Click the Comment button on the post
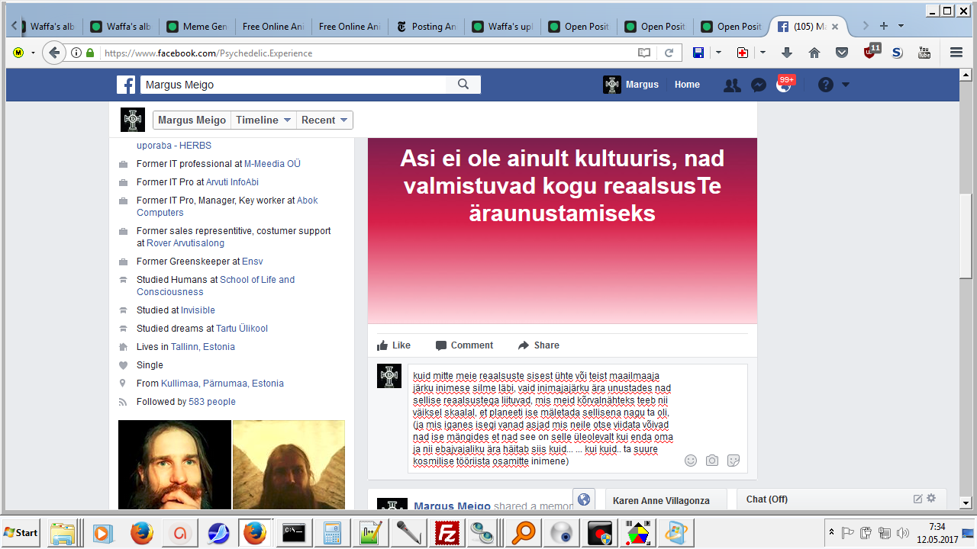977x549 pixels. 464,345
